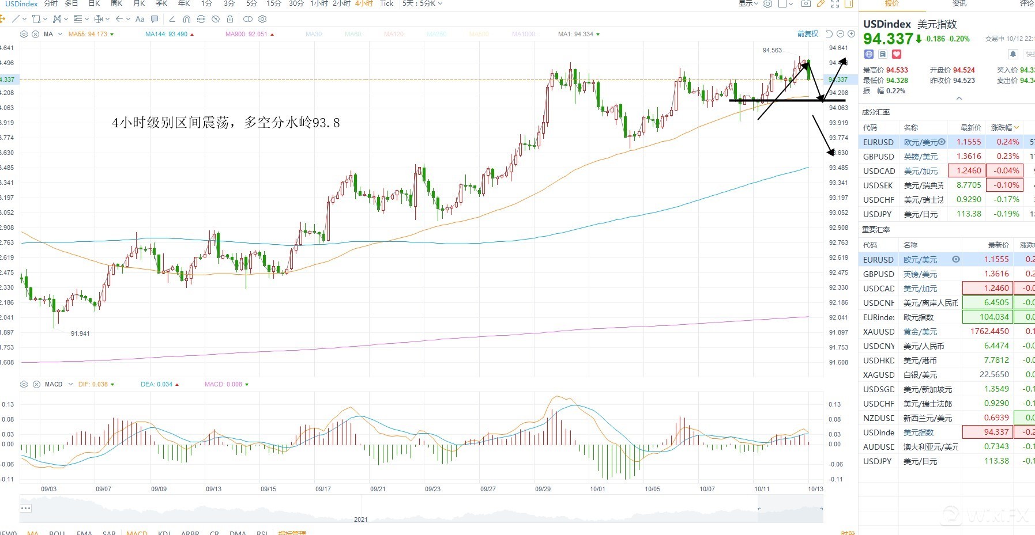
Task: Click the fullscreen expand icon
Action: pos(834,3)
